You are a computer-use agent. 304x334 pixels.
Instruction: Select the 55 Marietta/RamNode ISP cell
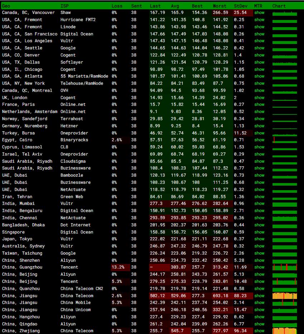click(x=84, y=76)
